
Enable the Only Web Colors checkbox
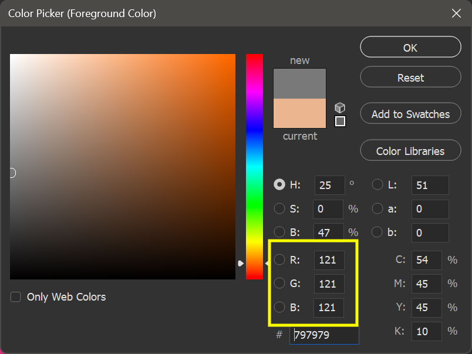click(15, 297)
